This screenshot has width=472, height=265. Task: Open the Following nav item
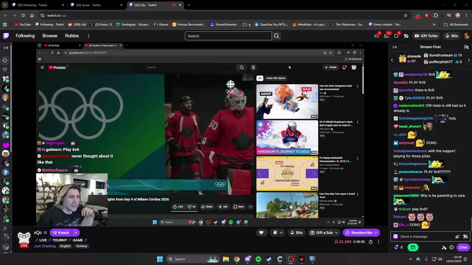tap(25, 36)
